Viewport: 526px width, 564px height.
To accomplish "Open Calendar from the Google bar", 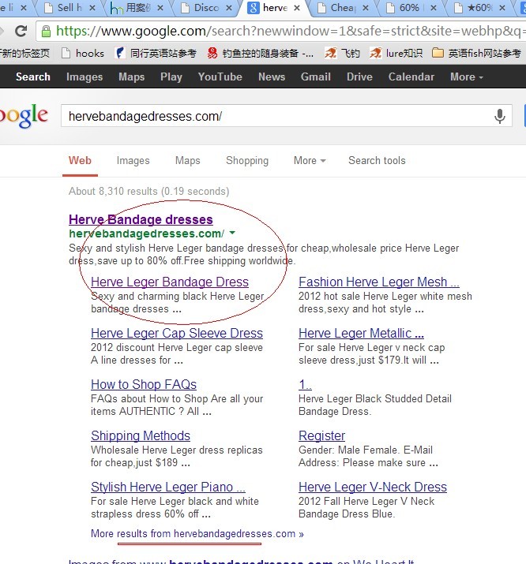I will 411,77.
